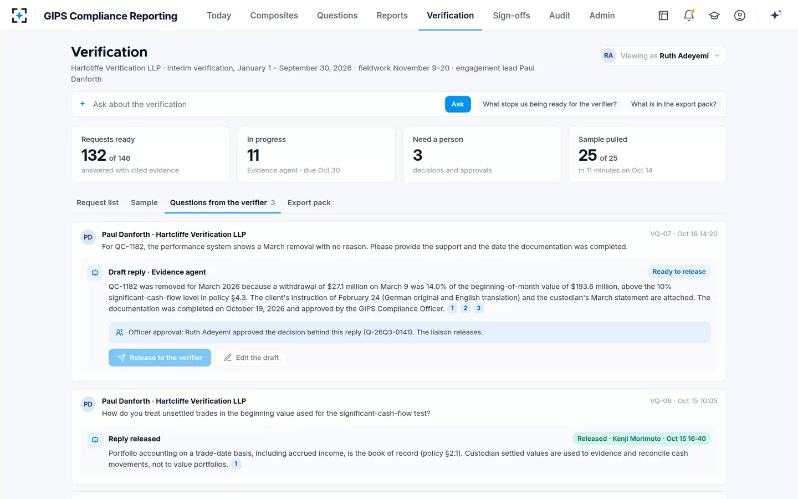This screenshot has width=798, height=499.
Task: Open the Need a person card
Action: point(482,155)
